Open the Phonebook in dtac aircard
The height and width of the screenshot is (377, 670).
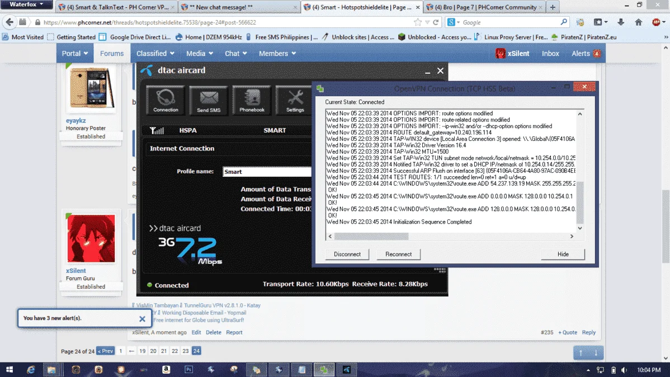click(252, 100)
